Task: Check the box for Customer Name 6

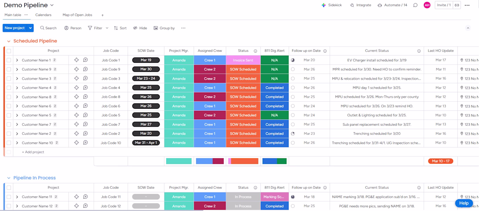Action: pyautogui.click(x=9, y=106)
